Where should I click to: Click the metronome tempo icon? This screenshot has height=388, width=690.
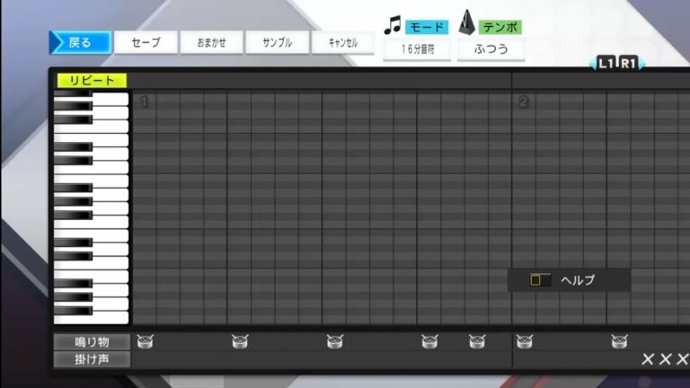pyautogui.click(x=466, y=24)
